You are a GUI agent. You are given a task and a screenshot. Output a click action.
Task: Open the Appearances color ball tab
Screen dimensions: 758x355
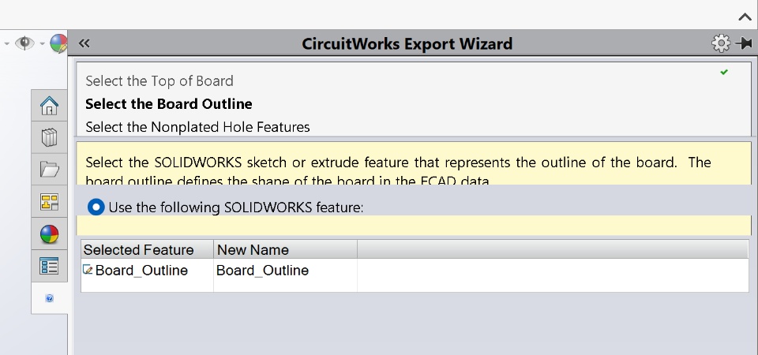(49, 234)
